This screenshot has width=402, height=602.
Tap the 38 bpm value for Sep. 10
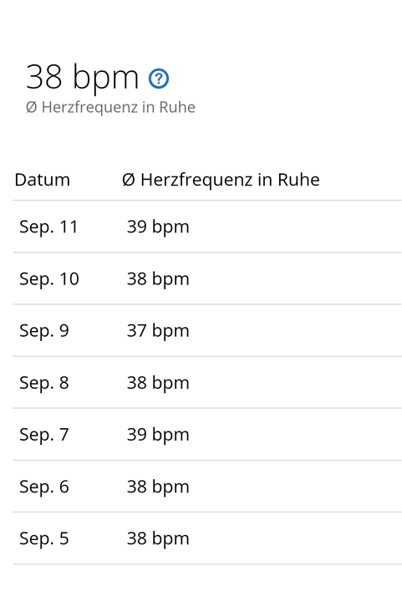click(158, 279)
